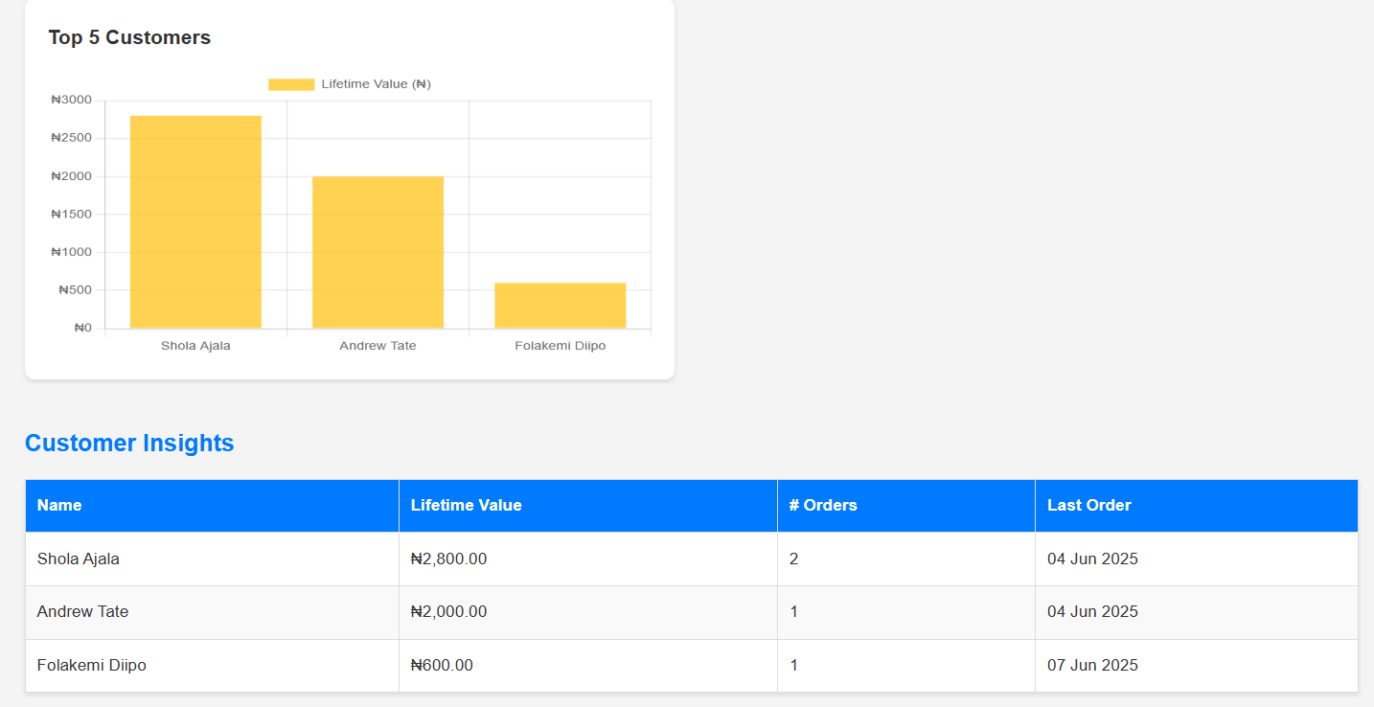Click the ₦2,800.00 lifetime value cell
Image resolution: width=1374 pixels, height=707 pixels.
click(448, 559)
